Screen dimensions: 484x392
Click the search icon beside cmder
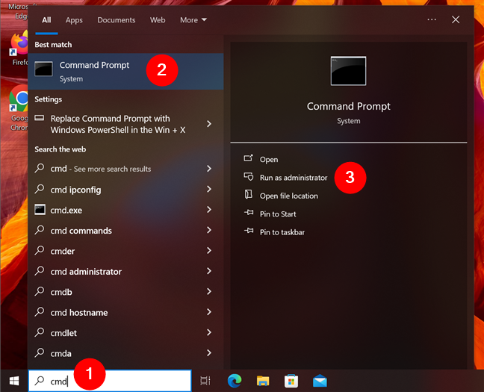[40, 250]
